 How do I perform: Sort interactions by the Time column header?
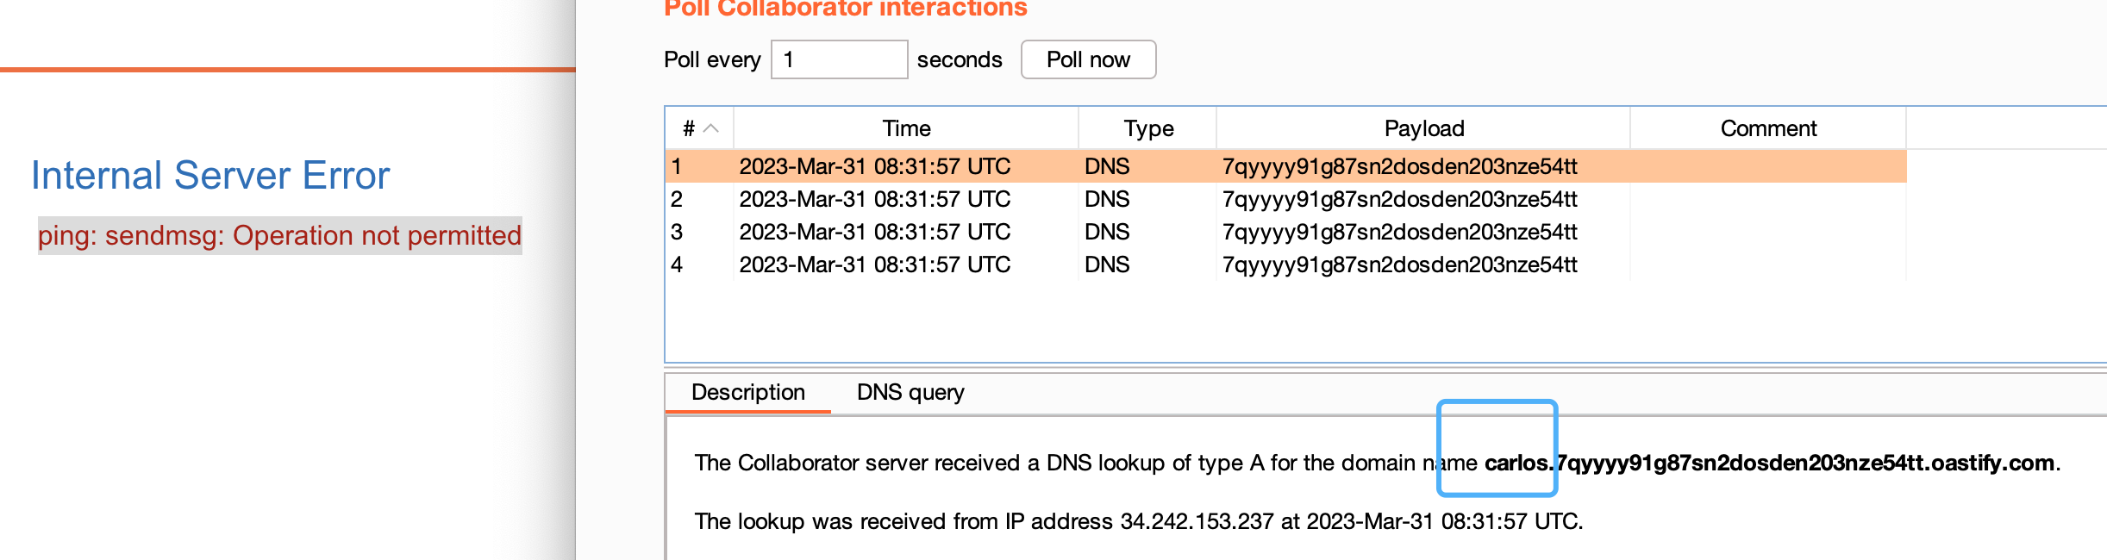pos(906,128)
